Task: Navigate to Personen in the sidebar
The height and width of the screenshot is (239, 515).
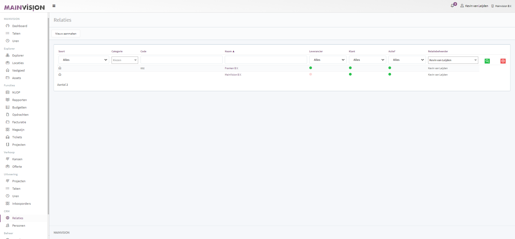Action: (x=19, y=226)
